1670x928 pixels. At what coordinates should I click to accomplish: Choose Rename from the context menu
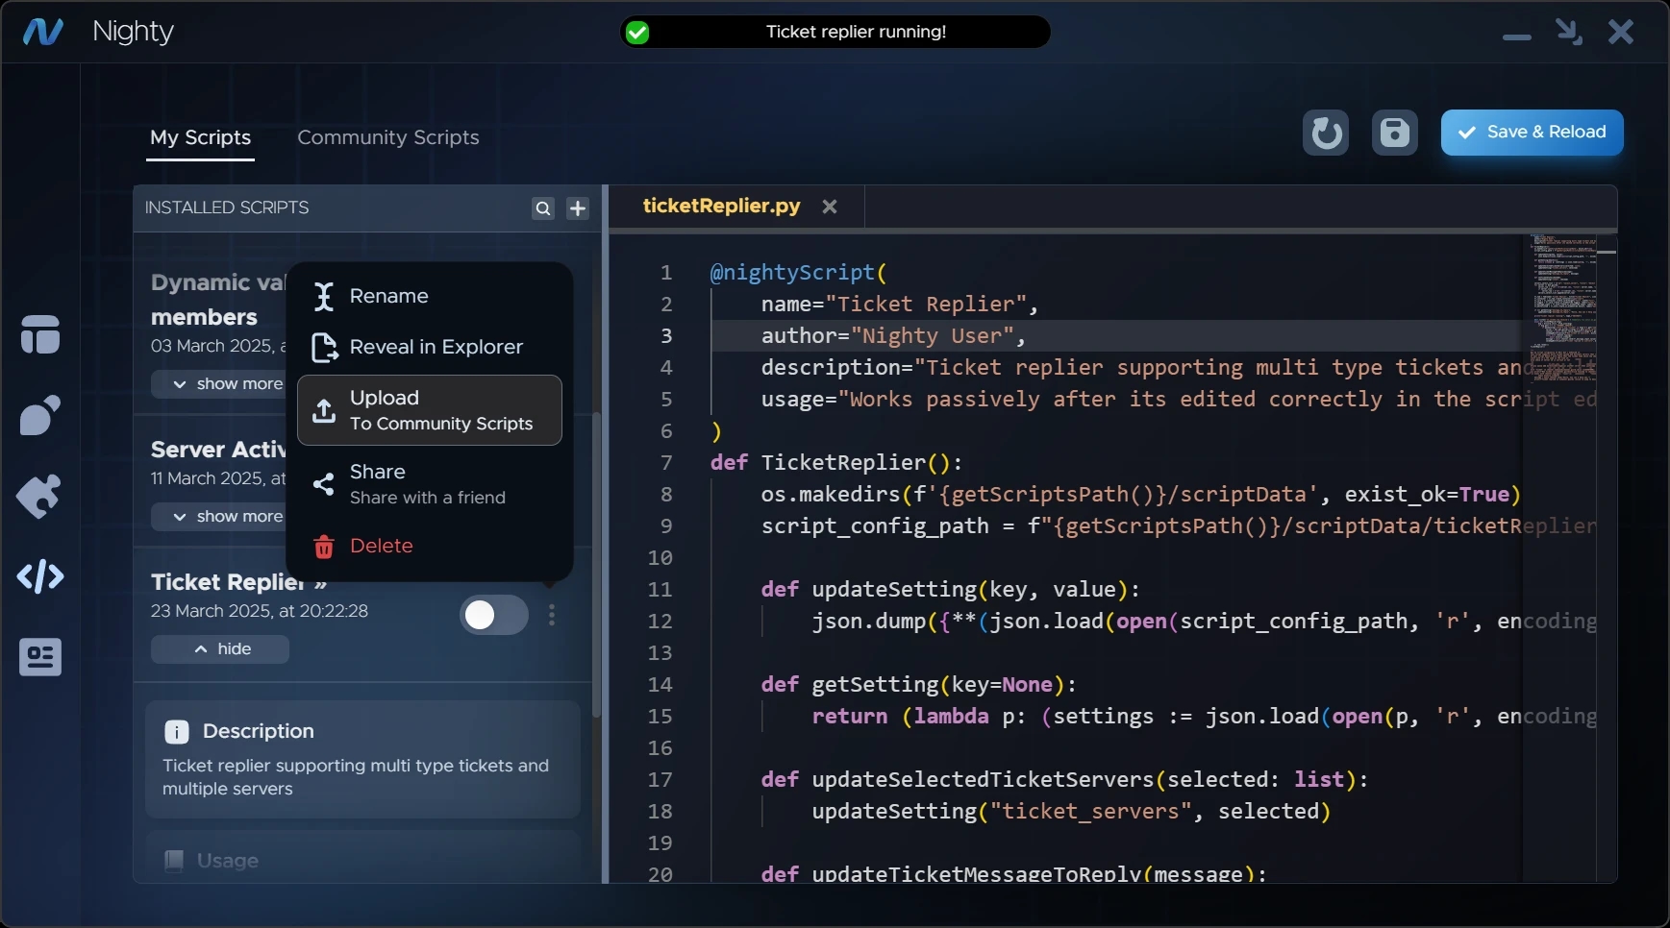[x=430, y=297]
